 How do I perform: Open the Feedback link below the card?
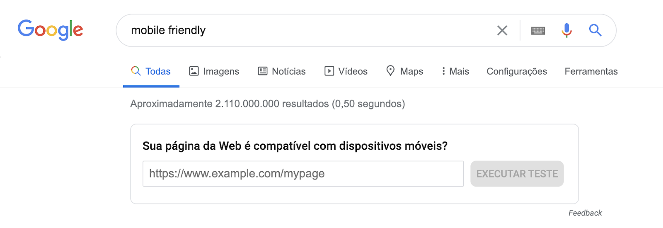585,213
